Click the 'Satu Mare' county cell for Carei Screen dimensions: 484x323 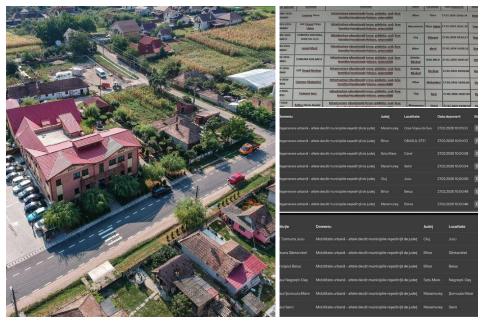389,153
